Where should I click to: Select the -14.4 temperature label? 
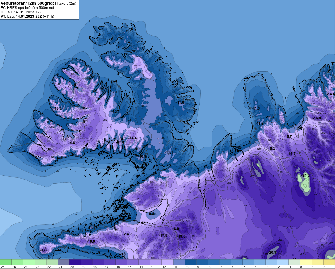[x=132, y=138]
